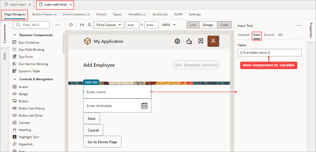
Task: Click the bookmark-add icon in app header
Action: [201, 41]
